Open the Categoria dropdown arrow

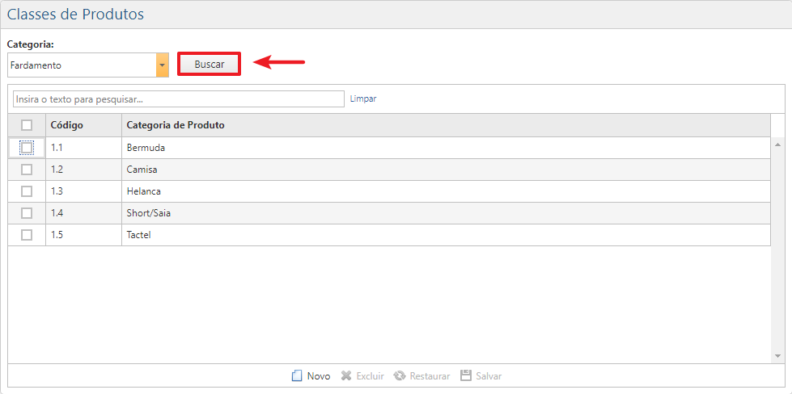162,65
